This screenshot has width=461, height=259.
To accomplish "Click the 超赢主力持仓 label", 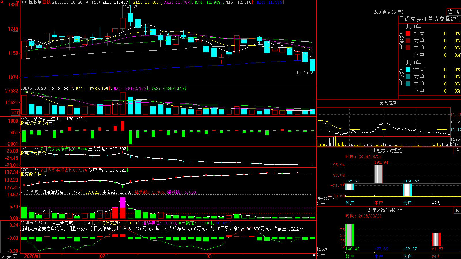I will pyautogui.click(x=33, y=153).
